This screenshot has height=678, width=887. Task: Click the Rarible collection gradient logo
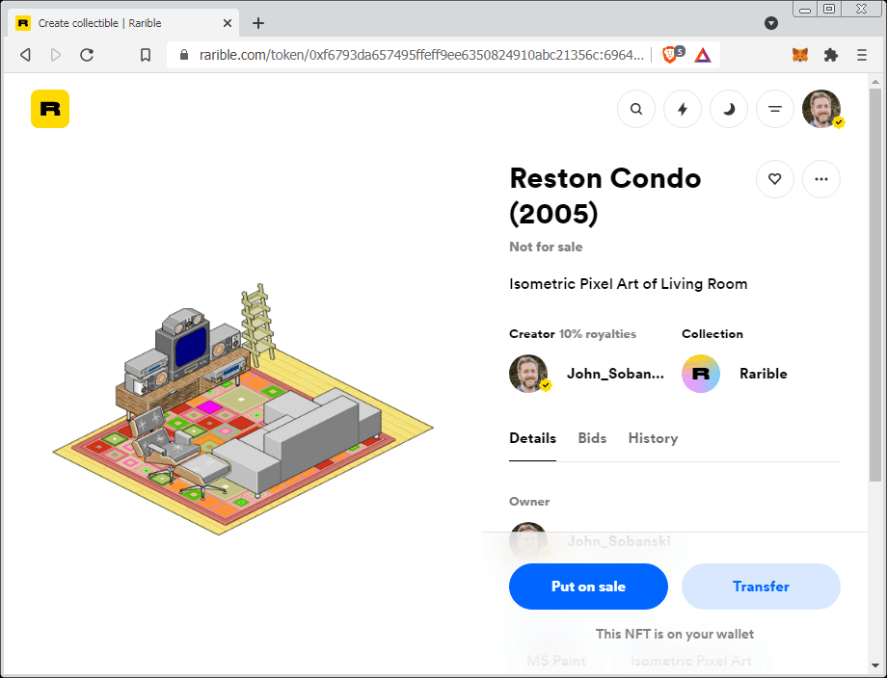pyautogui.click(x=700, y=374)
